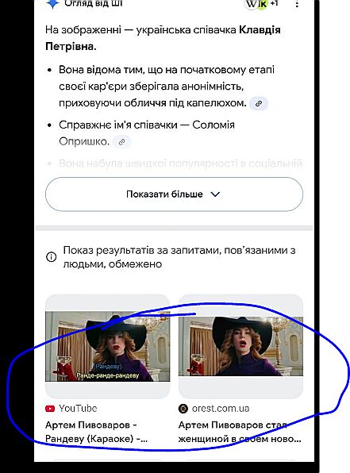Open 'Артем Пивоваров стал женщиной' article link
The image size is (350, 473).
240,432
